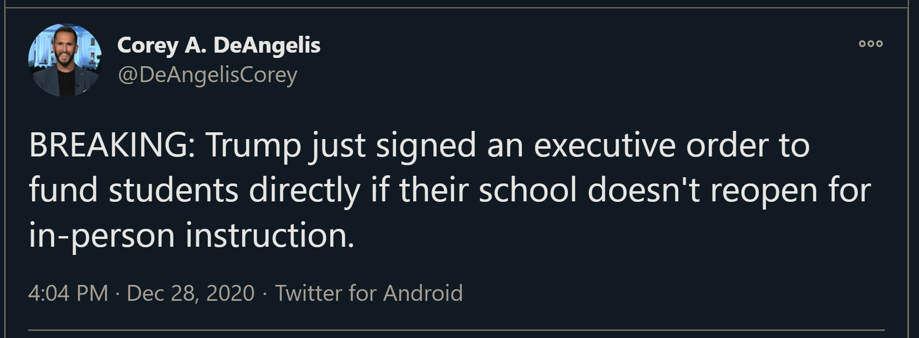The width and height of the screenshot is (919, 338).
Task: Click the word Trump in tweet text
Action: pos(253,146)
